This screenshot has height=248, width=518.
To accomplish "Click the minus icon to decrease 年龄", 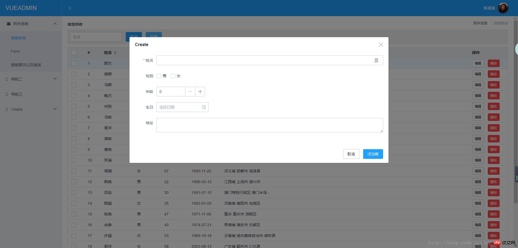I will tap(190, 92).
